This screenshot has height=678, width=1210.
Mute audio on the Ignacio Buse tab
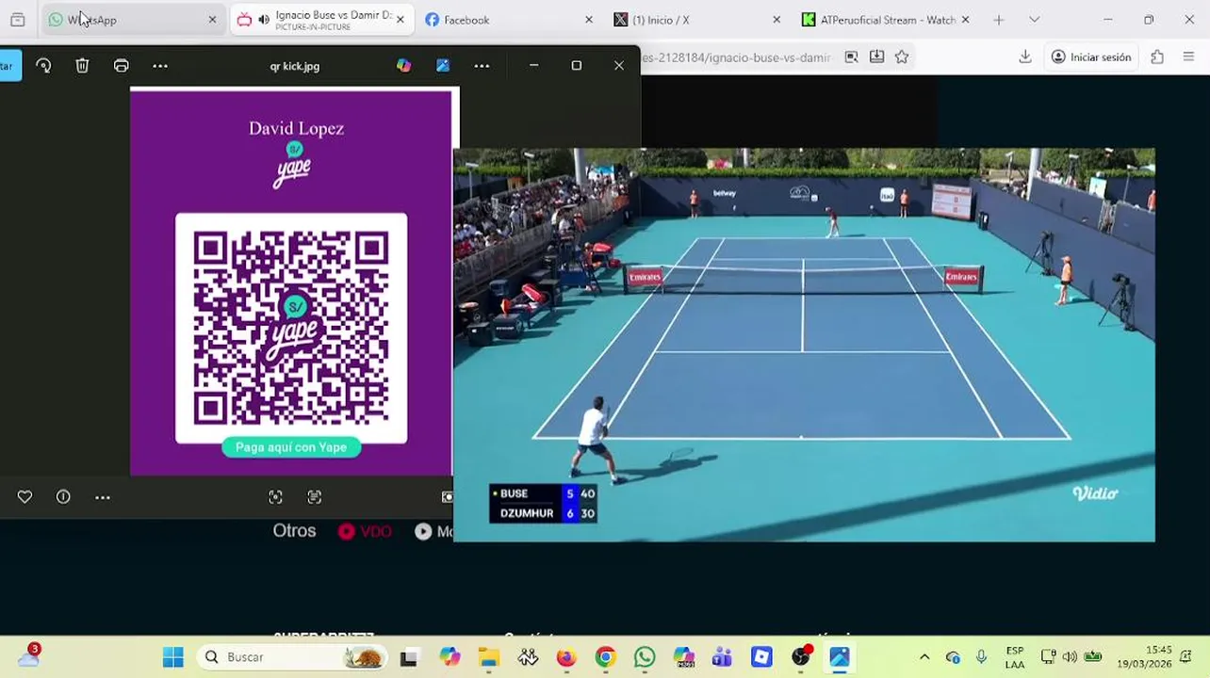pyautogui.click(x=264, y=20)
